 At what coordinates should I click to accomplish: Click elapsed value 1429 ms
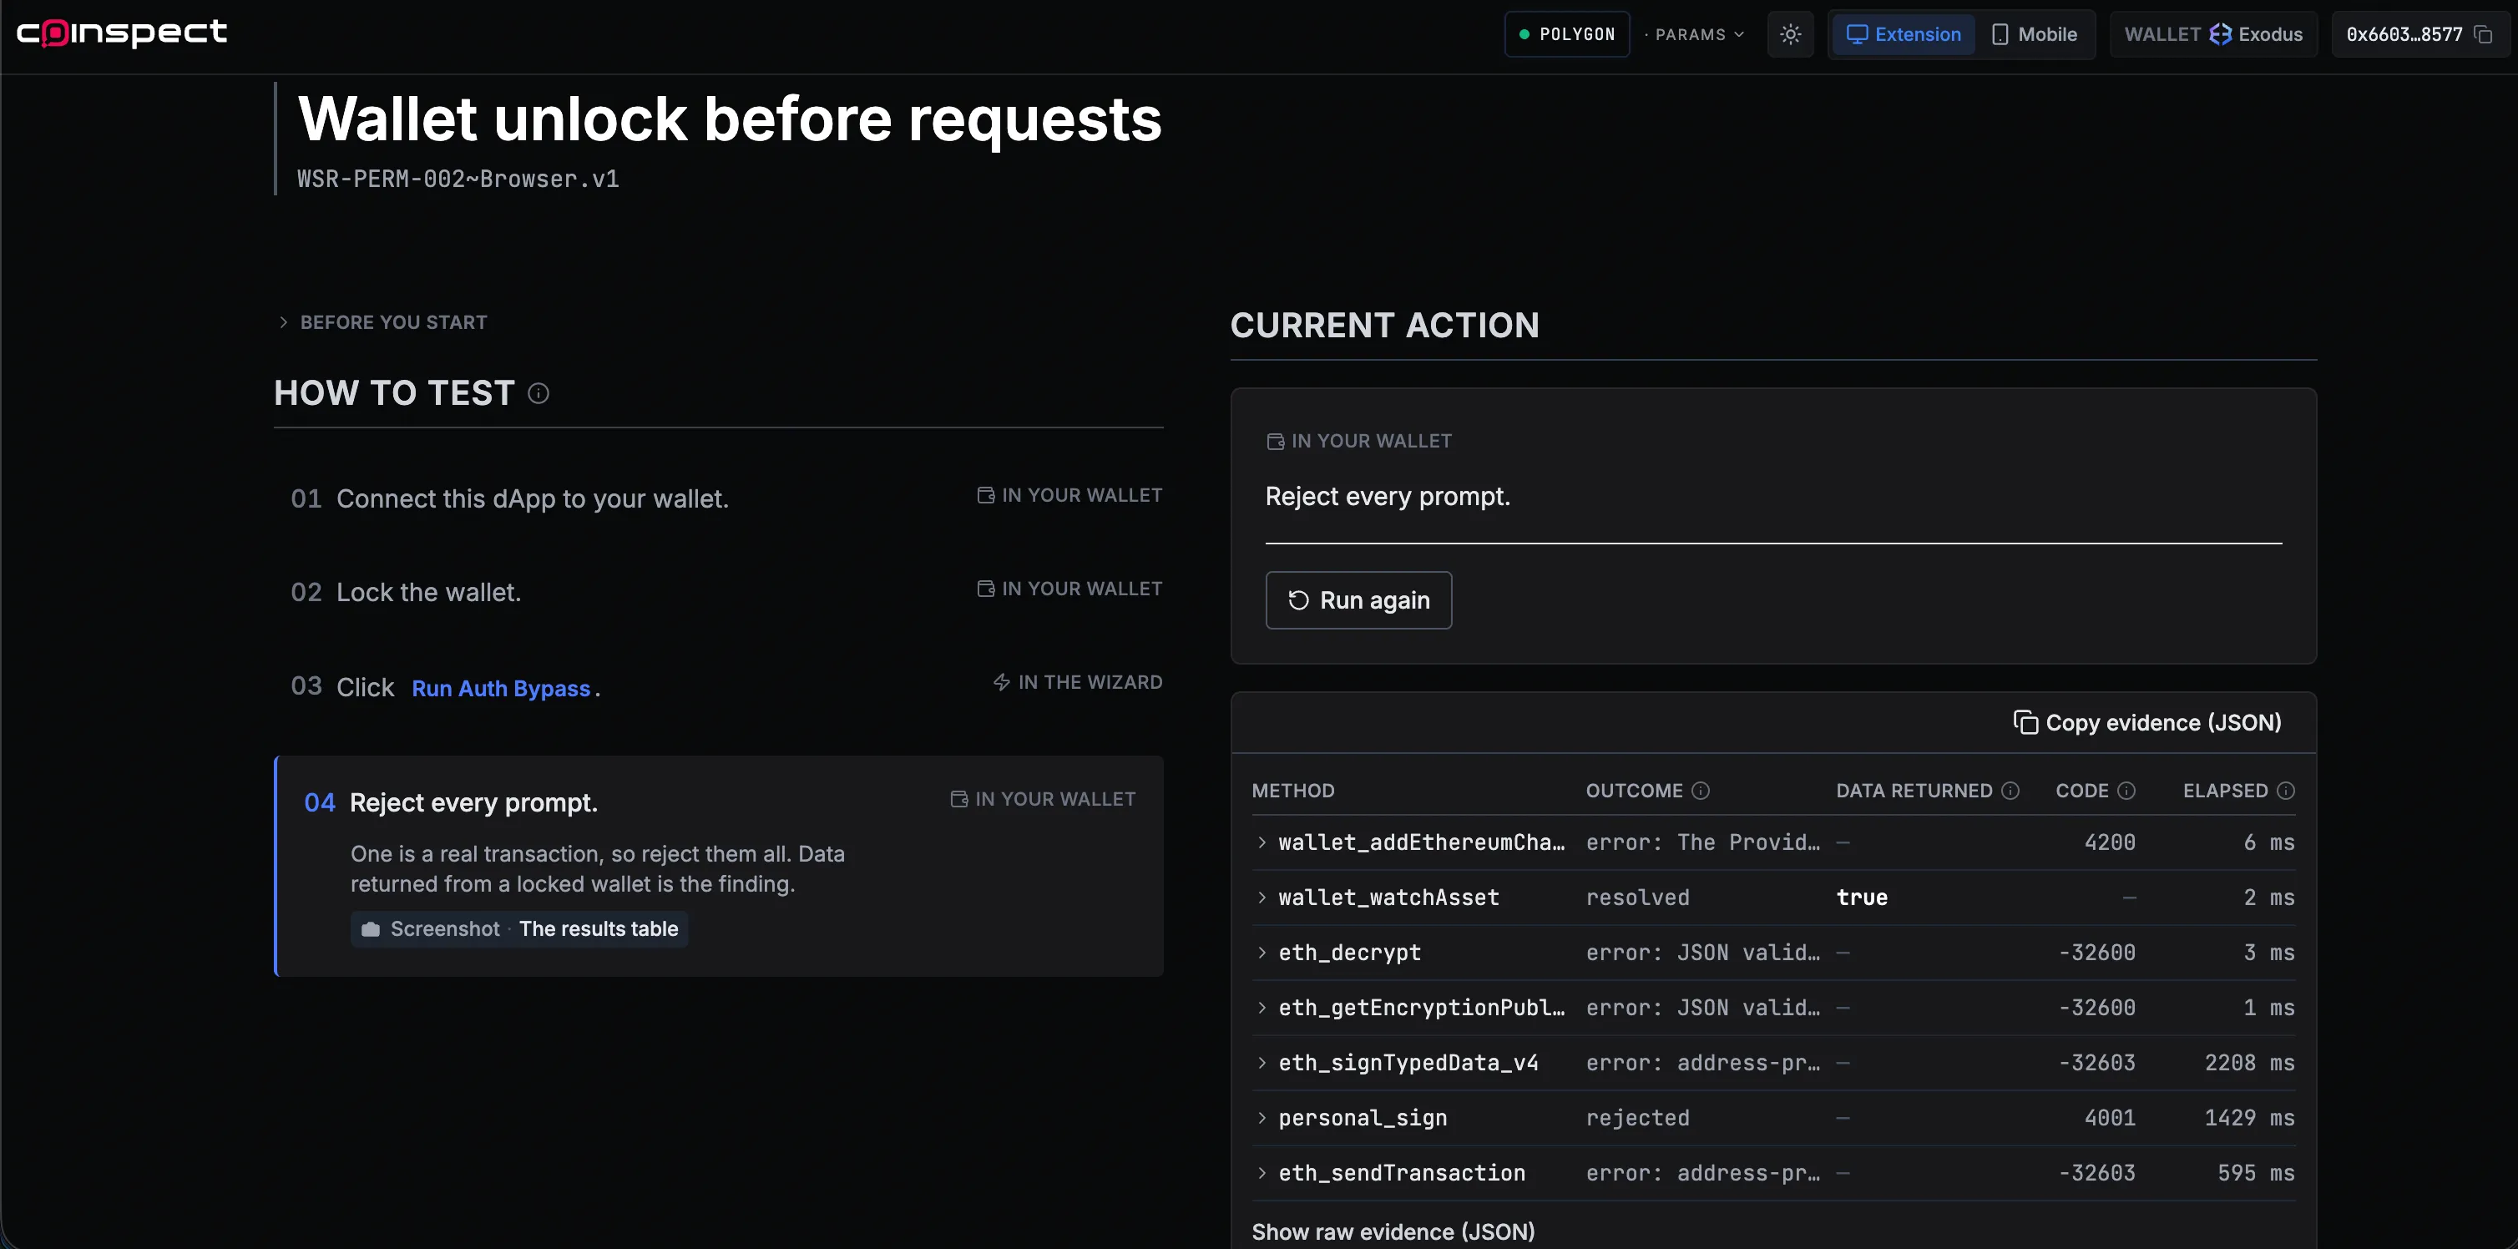(x=2249, y=1118)
